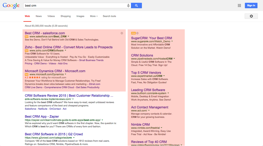Switch to the Shopping tab
Image resolution: width=263 pixels, height=146 pixels.
tap(66, 16)
